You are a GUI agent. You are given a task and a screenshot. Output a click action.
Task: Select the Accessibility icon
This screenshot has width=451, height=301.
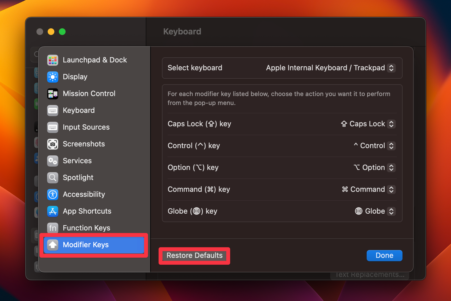(53, 194)
